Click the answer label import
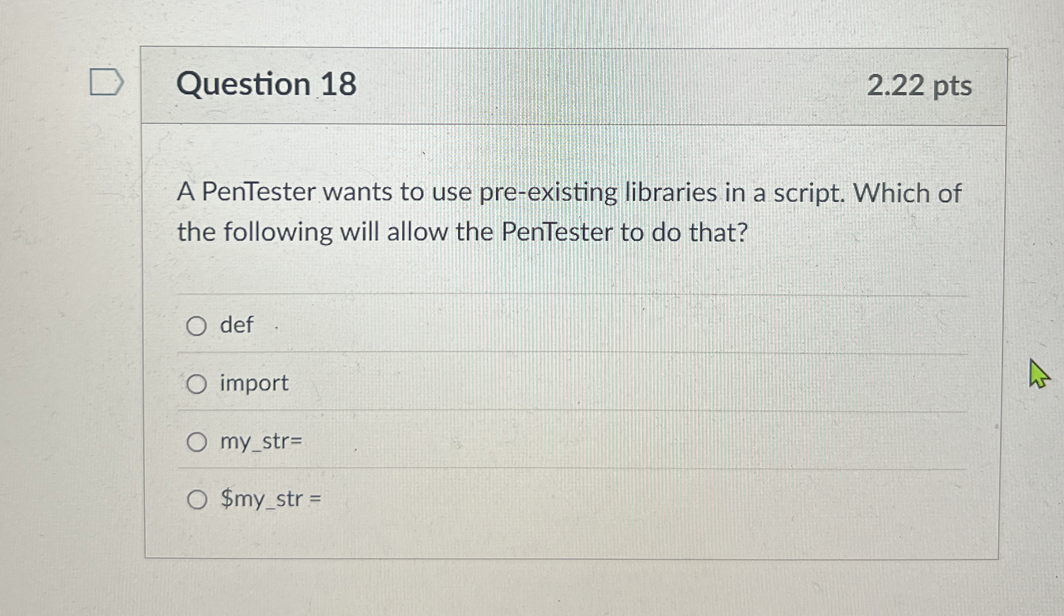1064x616 pixels. tap(253, 384)
